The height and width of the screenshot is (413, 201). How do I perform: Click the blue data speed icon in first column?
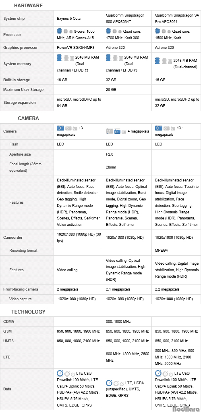[60, 373]
